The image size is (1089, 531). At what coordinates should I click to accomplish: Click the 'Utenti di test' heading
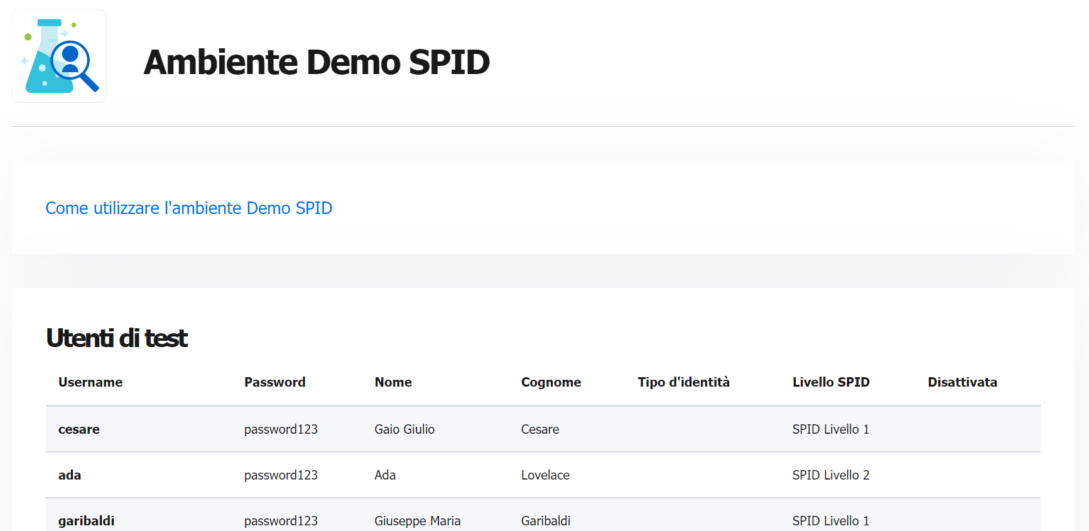click(x=117, y=338)
